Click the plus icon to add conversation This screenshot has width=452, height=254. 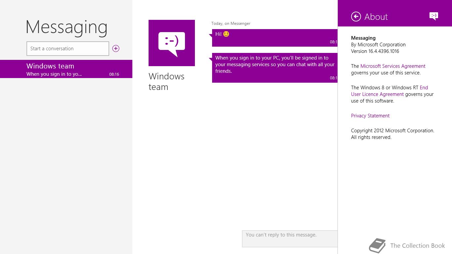click(116, 49)
